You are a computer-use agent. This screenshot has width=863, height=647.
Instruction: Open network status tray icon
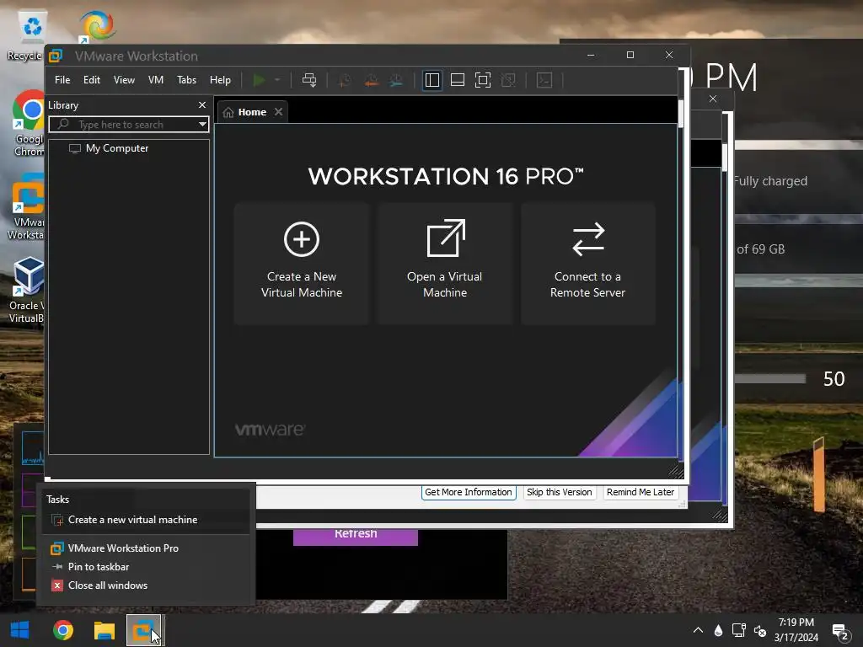click(x=738, y=630)
